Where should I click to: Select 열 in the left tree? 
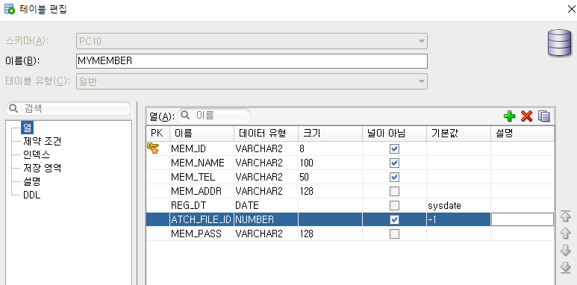point(27,128)
